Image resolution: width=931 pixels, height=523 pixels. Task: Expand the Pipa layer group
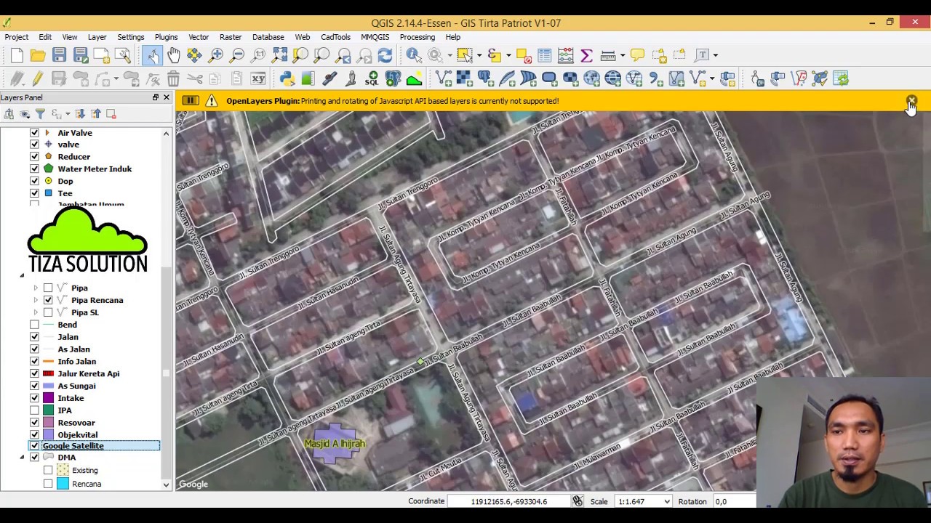pyautogui.click(x=36, y=288)
